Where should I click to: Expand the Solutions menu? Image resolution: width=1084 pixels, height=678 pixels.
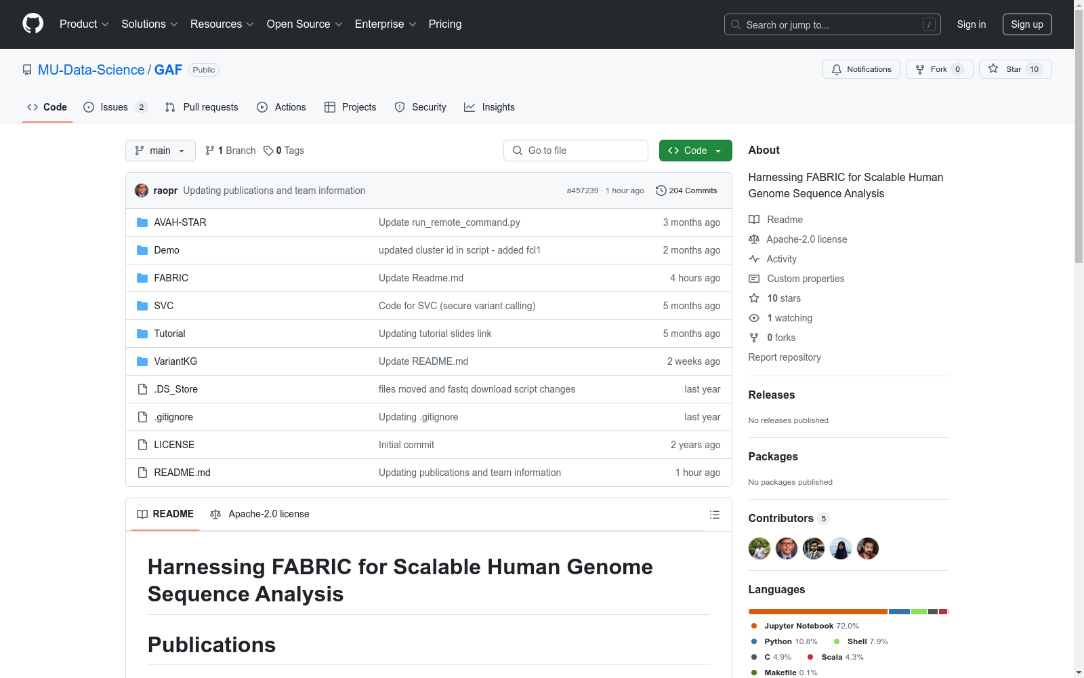coord(150,24)
